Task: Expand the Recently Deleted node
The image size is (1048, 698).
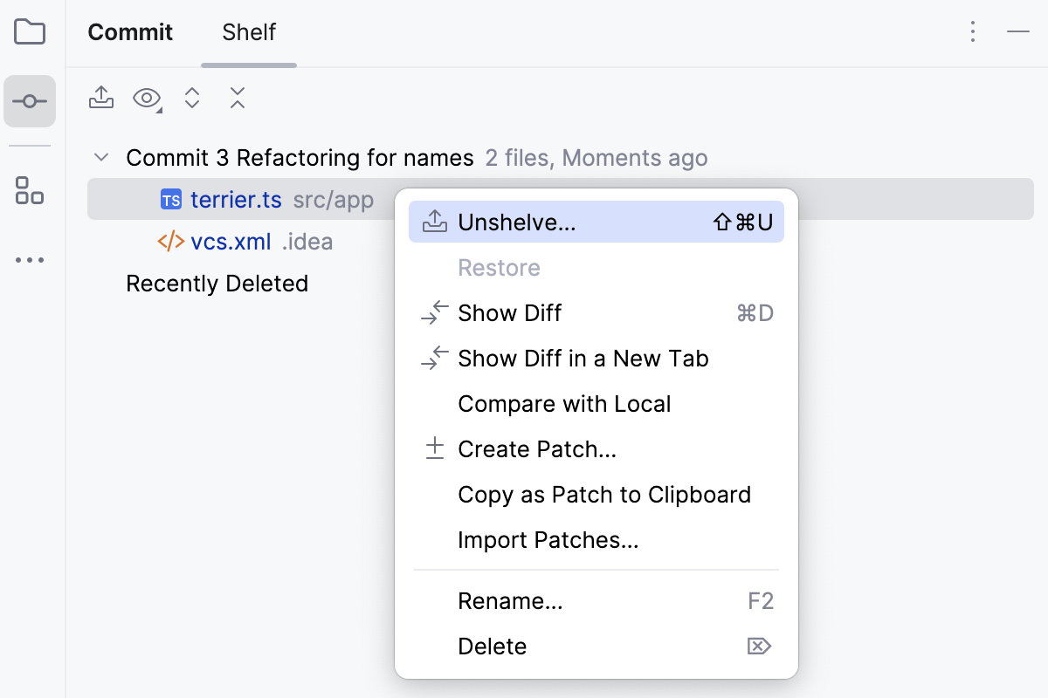Action: (217, 284)
